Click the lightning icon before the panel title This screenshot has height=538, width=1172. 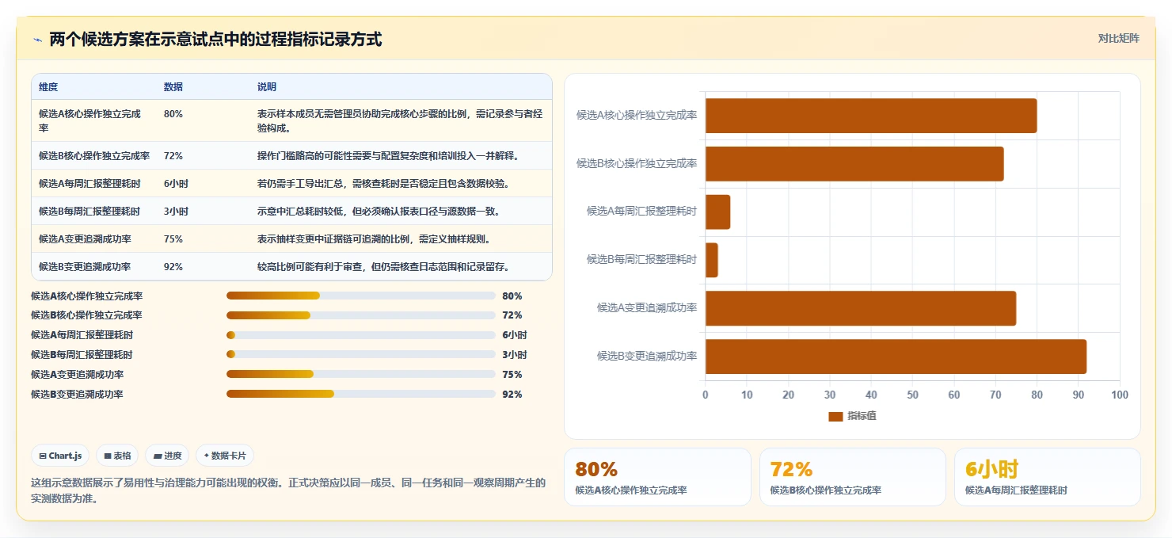pos(38,40)
